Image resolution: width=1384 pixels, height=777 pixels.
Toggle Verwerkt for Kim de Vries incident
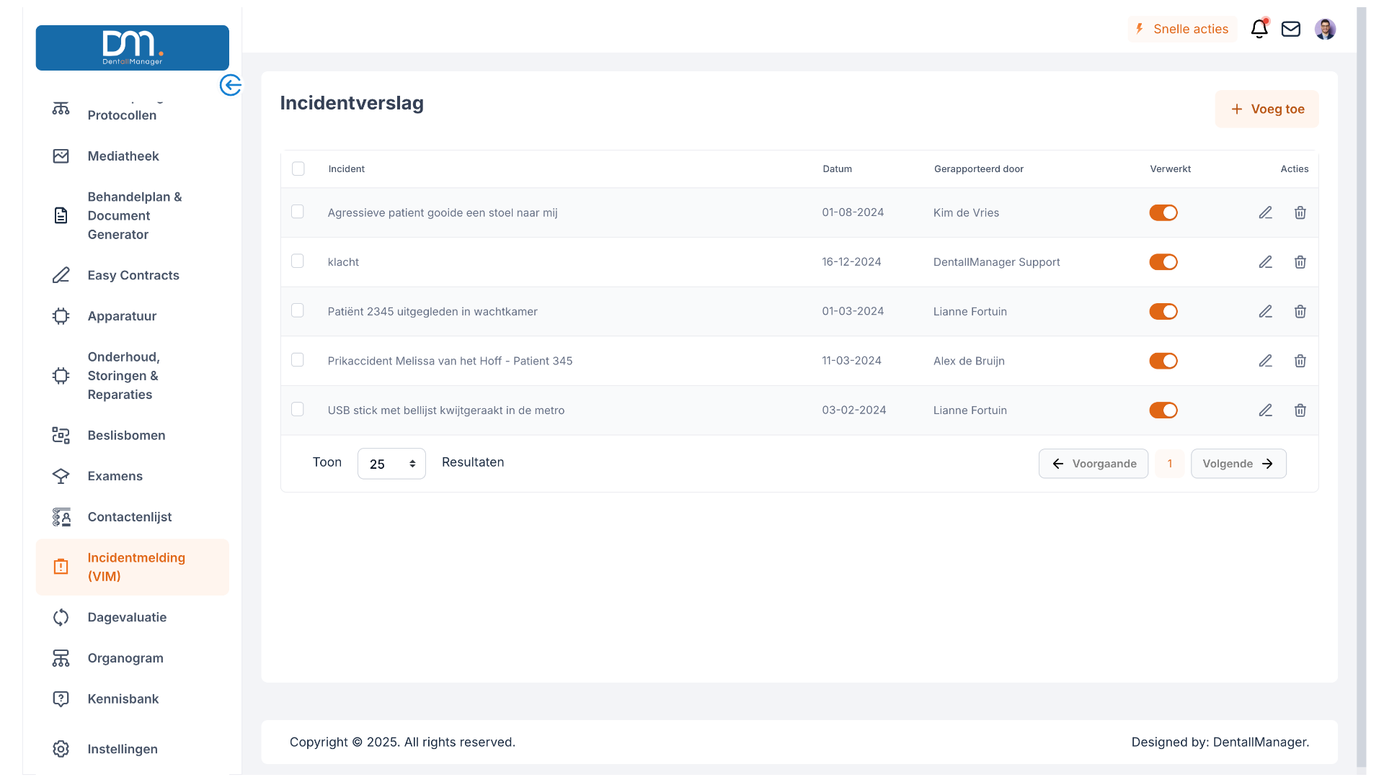tap(1163, 212)
